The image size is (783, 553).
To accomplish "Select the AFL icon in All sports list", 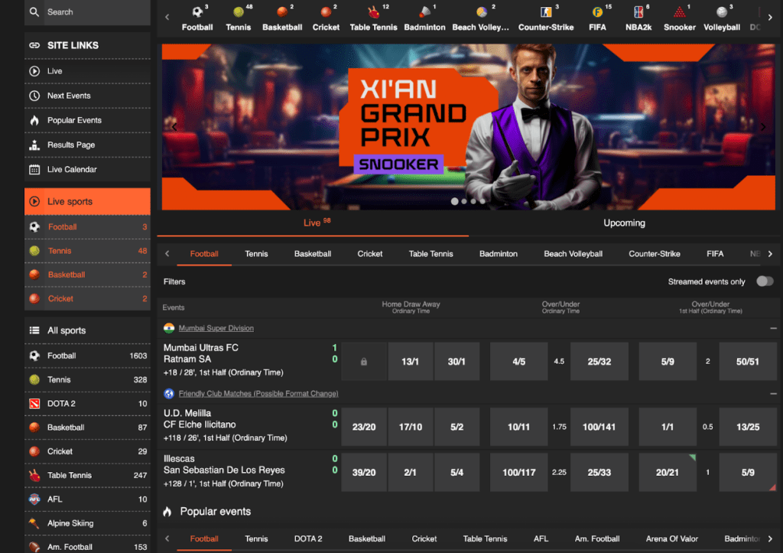I will click(x=34, y=499).
